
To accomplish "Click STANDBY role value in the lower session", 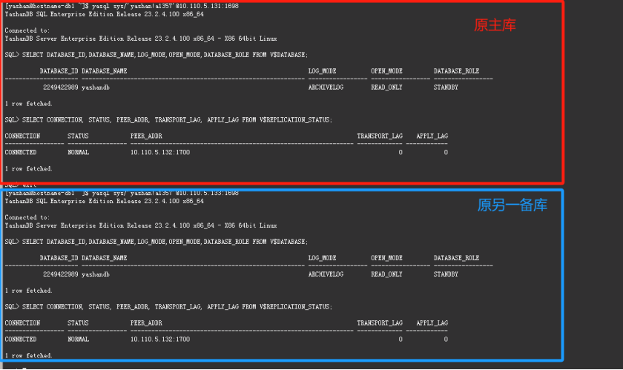I will (446, 274).
